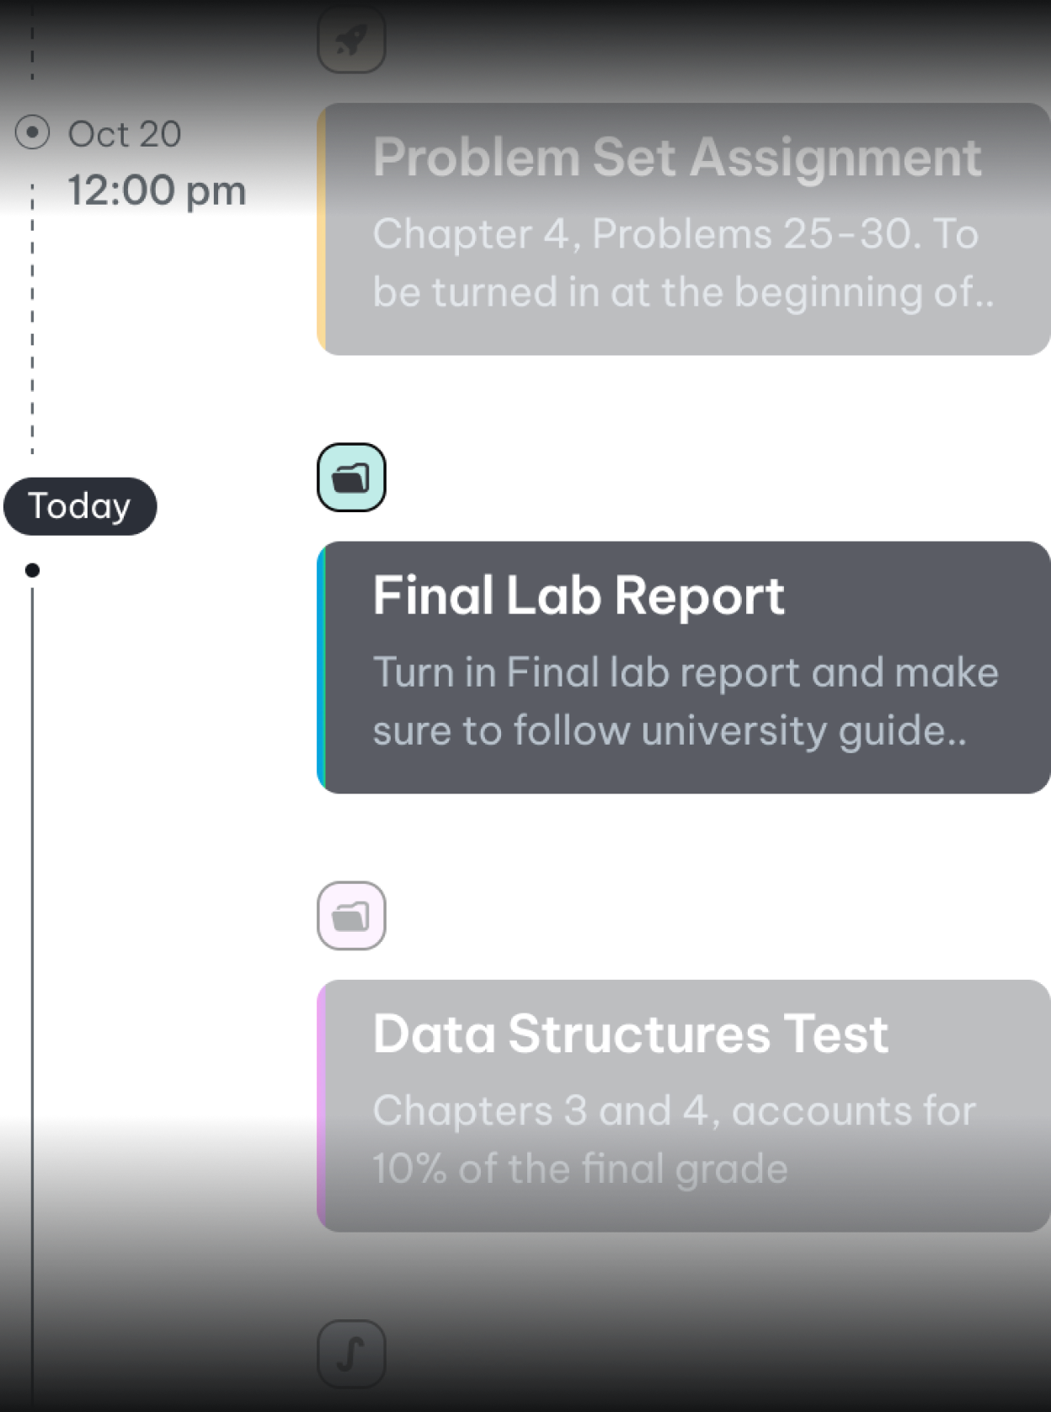Screen dimensions: 1051x1412
Task: Click the 12:00 pm time label
Action: tap(157, 190)
